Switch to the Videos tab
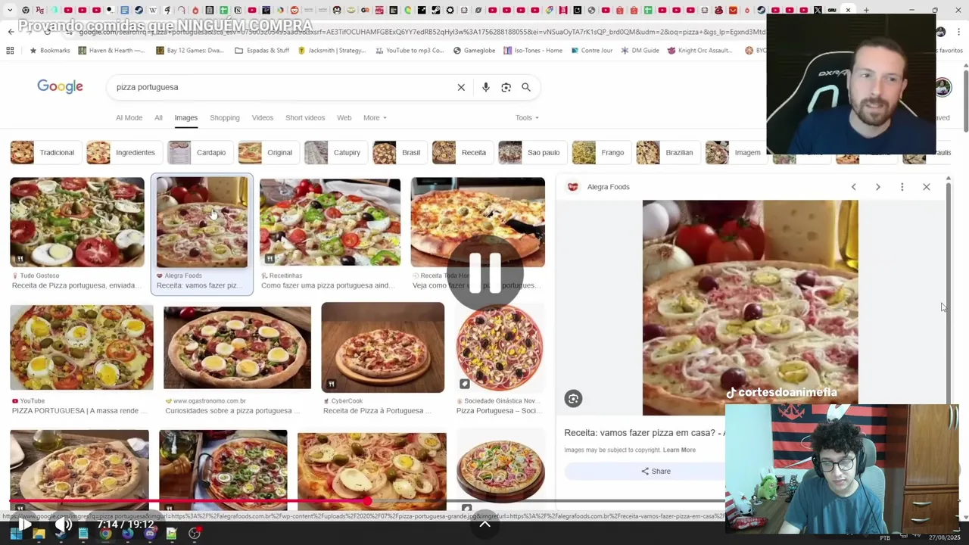 tap(263, 118)
